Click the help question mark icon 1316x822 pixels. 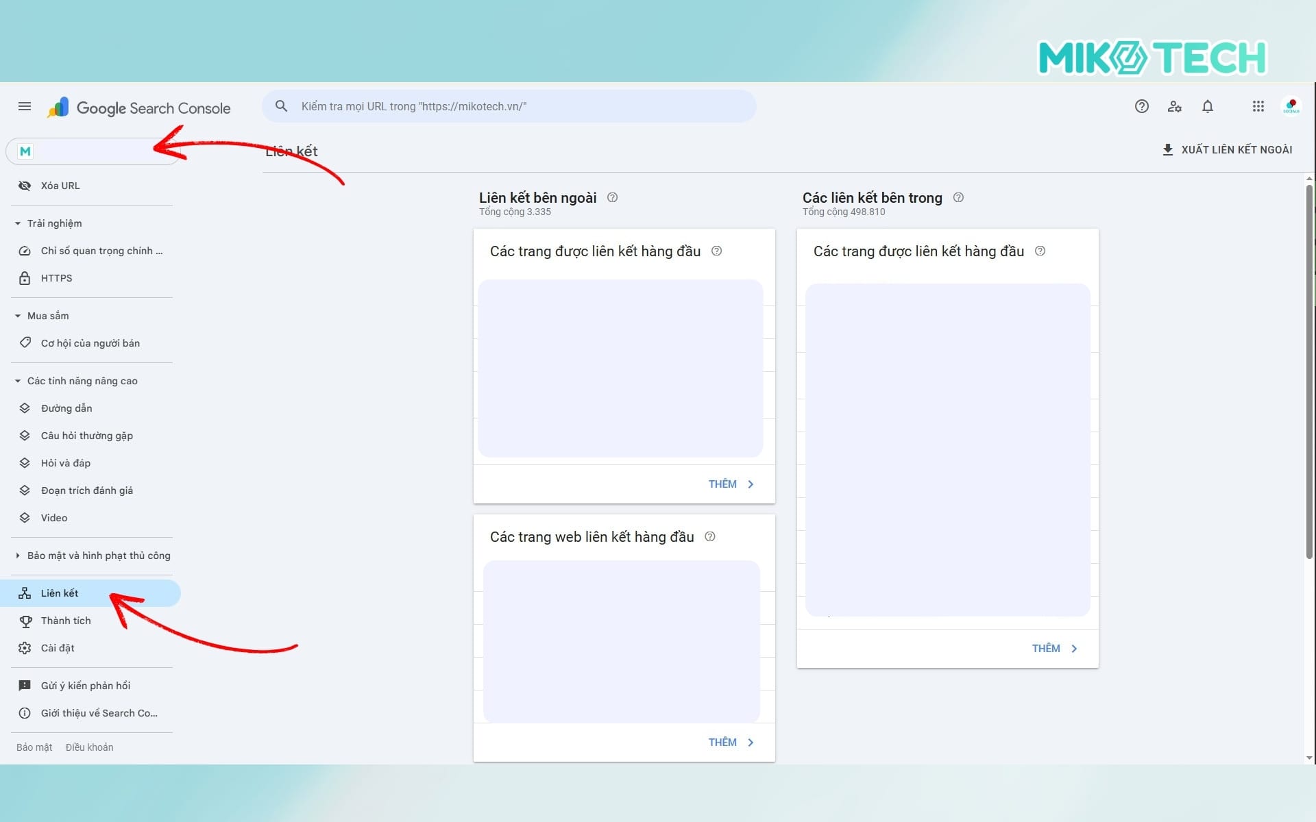click(x=1141, y=106)
